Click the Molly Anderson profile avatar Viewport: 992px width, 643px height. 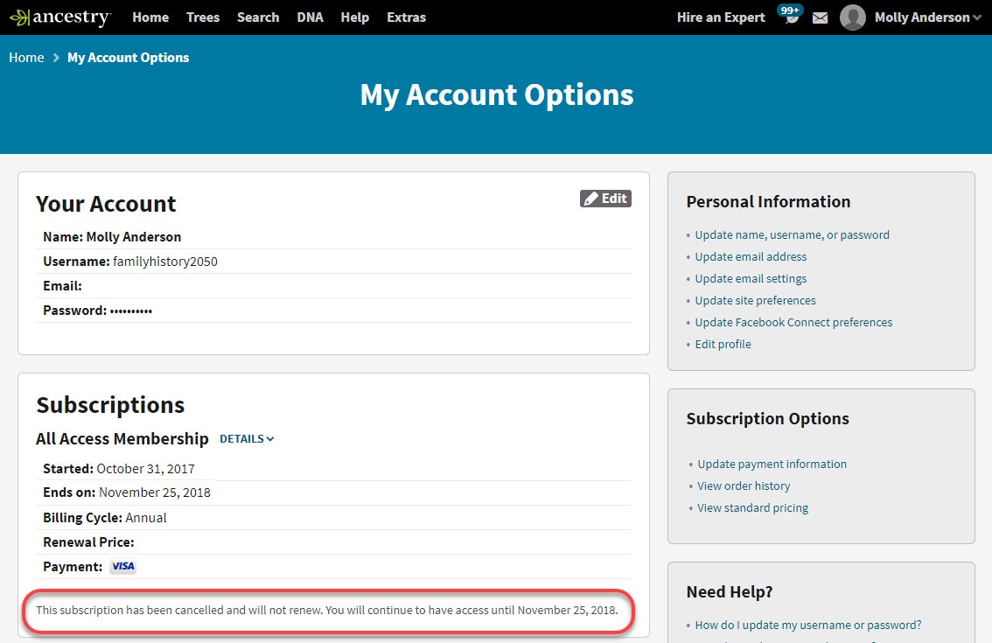(x=852, y=17)
